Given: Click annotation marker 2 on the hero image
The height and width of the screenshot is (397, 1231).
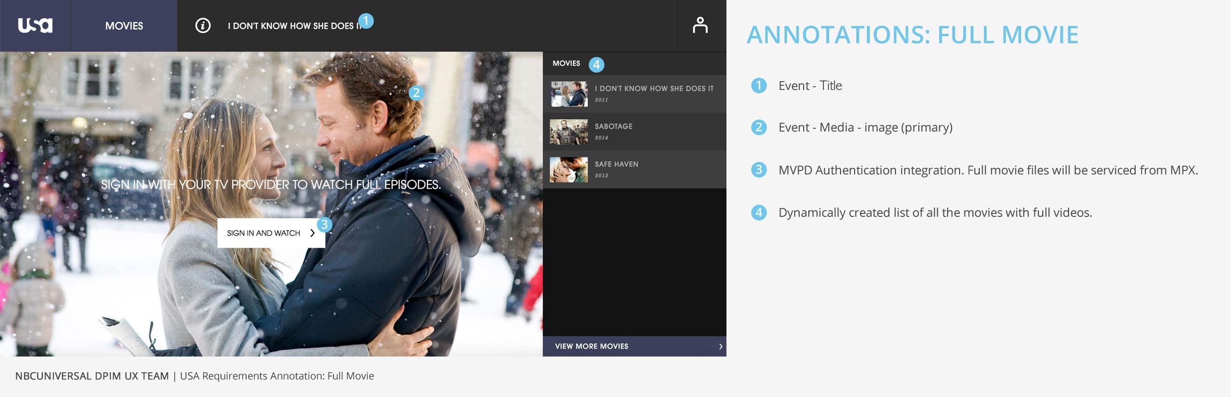Looking at the screenshot, I should [416, 93].
